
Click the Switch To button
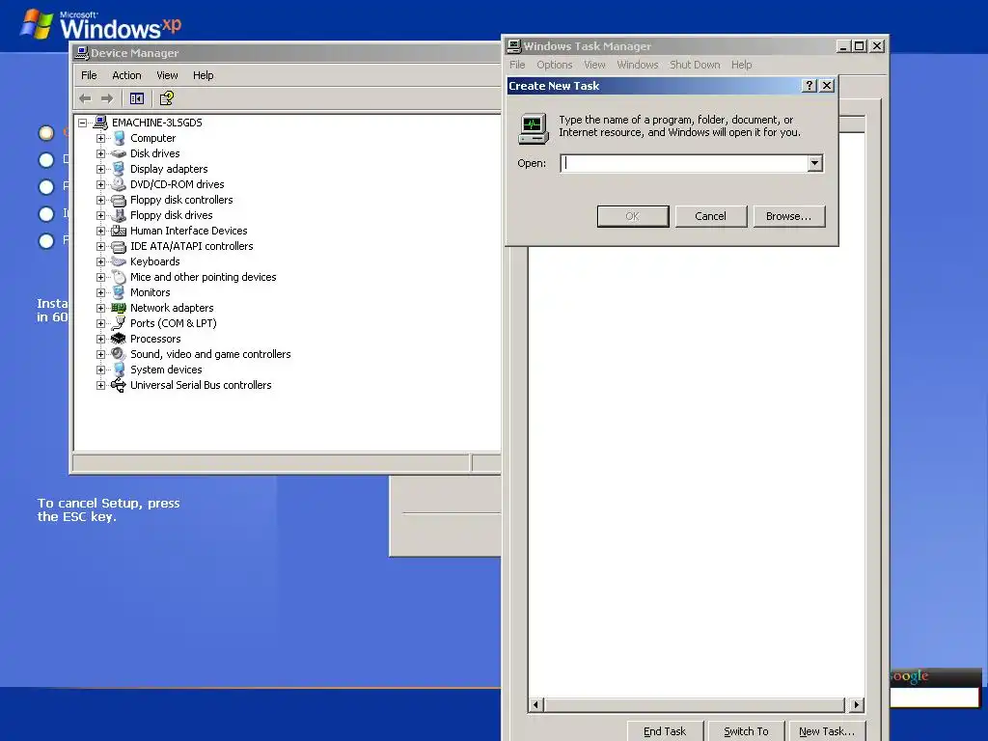click(x=746, y=731)
